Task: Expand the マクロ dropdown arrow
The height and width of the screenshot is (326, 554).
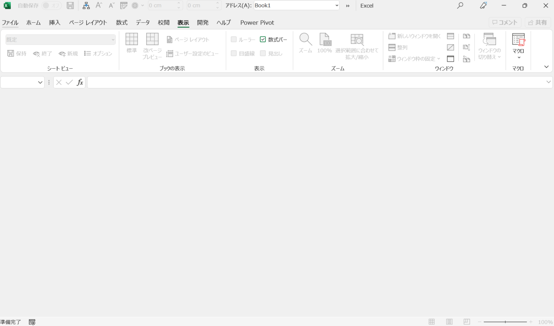Action: point(519,58)
